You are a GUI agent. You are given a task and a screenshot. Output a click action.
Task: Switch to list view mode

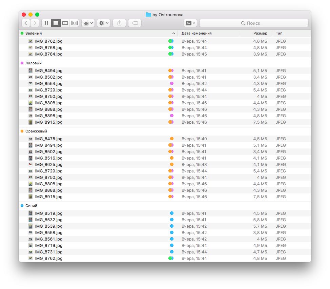(x=56, y=23)
